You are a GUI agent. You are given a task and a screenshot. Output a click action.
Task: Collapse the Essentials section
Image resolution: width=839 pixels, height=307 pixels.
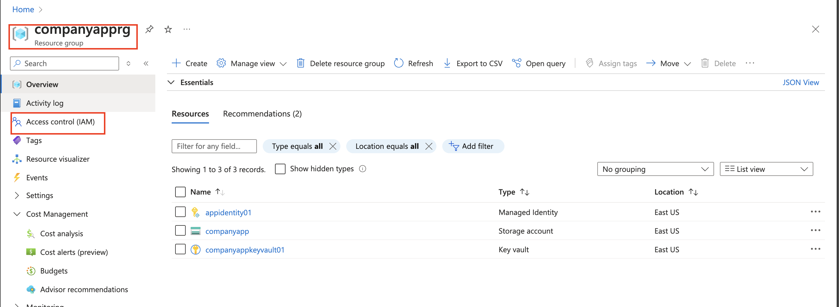(x=171, y=82)
